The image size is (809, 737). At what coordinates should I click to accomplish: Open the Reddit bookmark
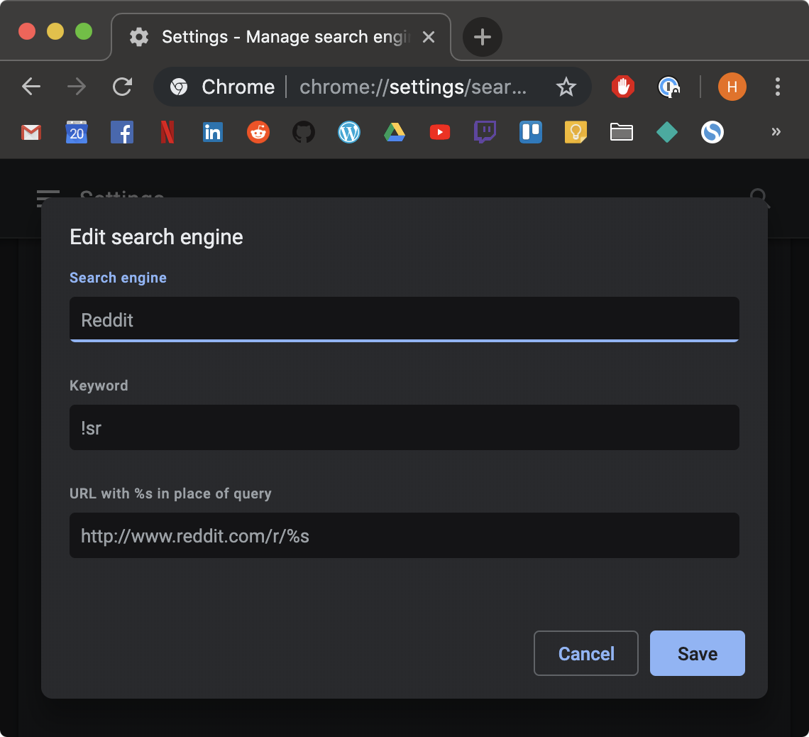pyautogui.click(x=258, y=133)
